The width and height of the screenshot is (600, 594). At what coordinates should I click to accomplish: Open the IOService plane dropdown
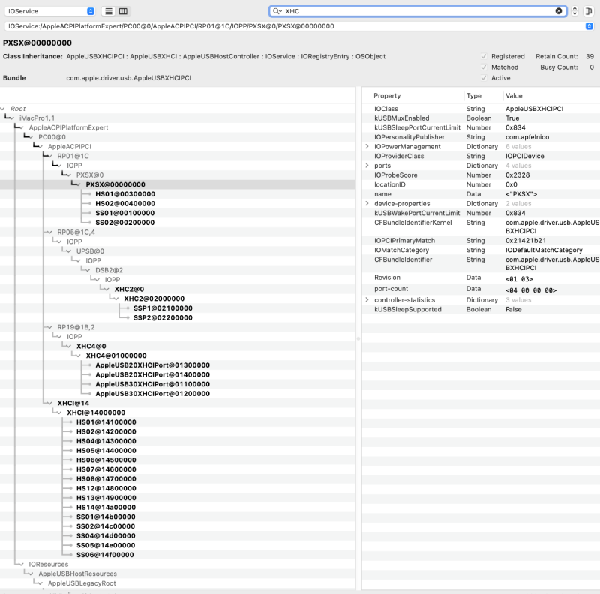(x=49, y=11)
